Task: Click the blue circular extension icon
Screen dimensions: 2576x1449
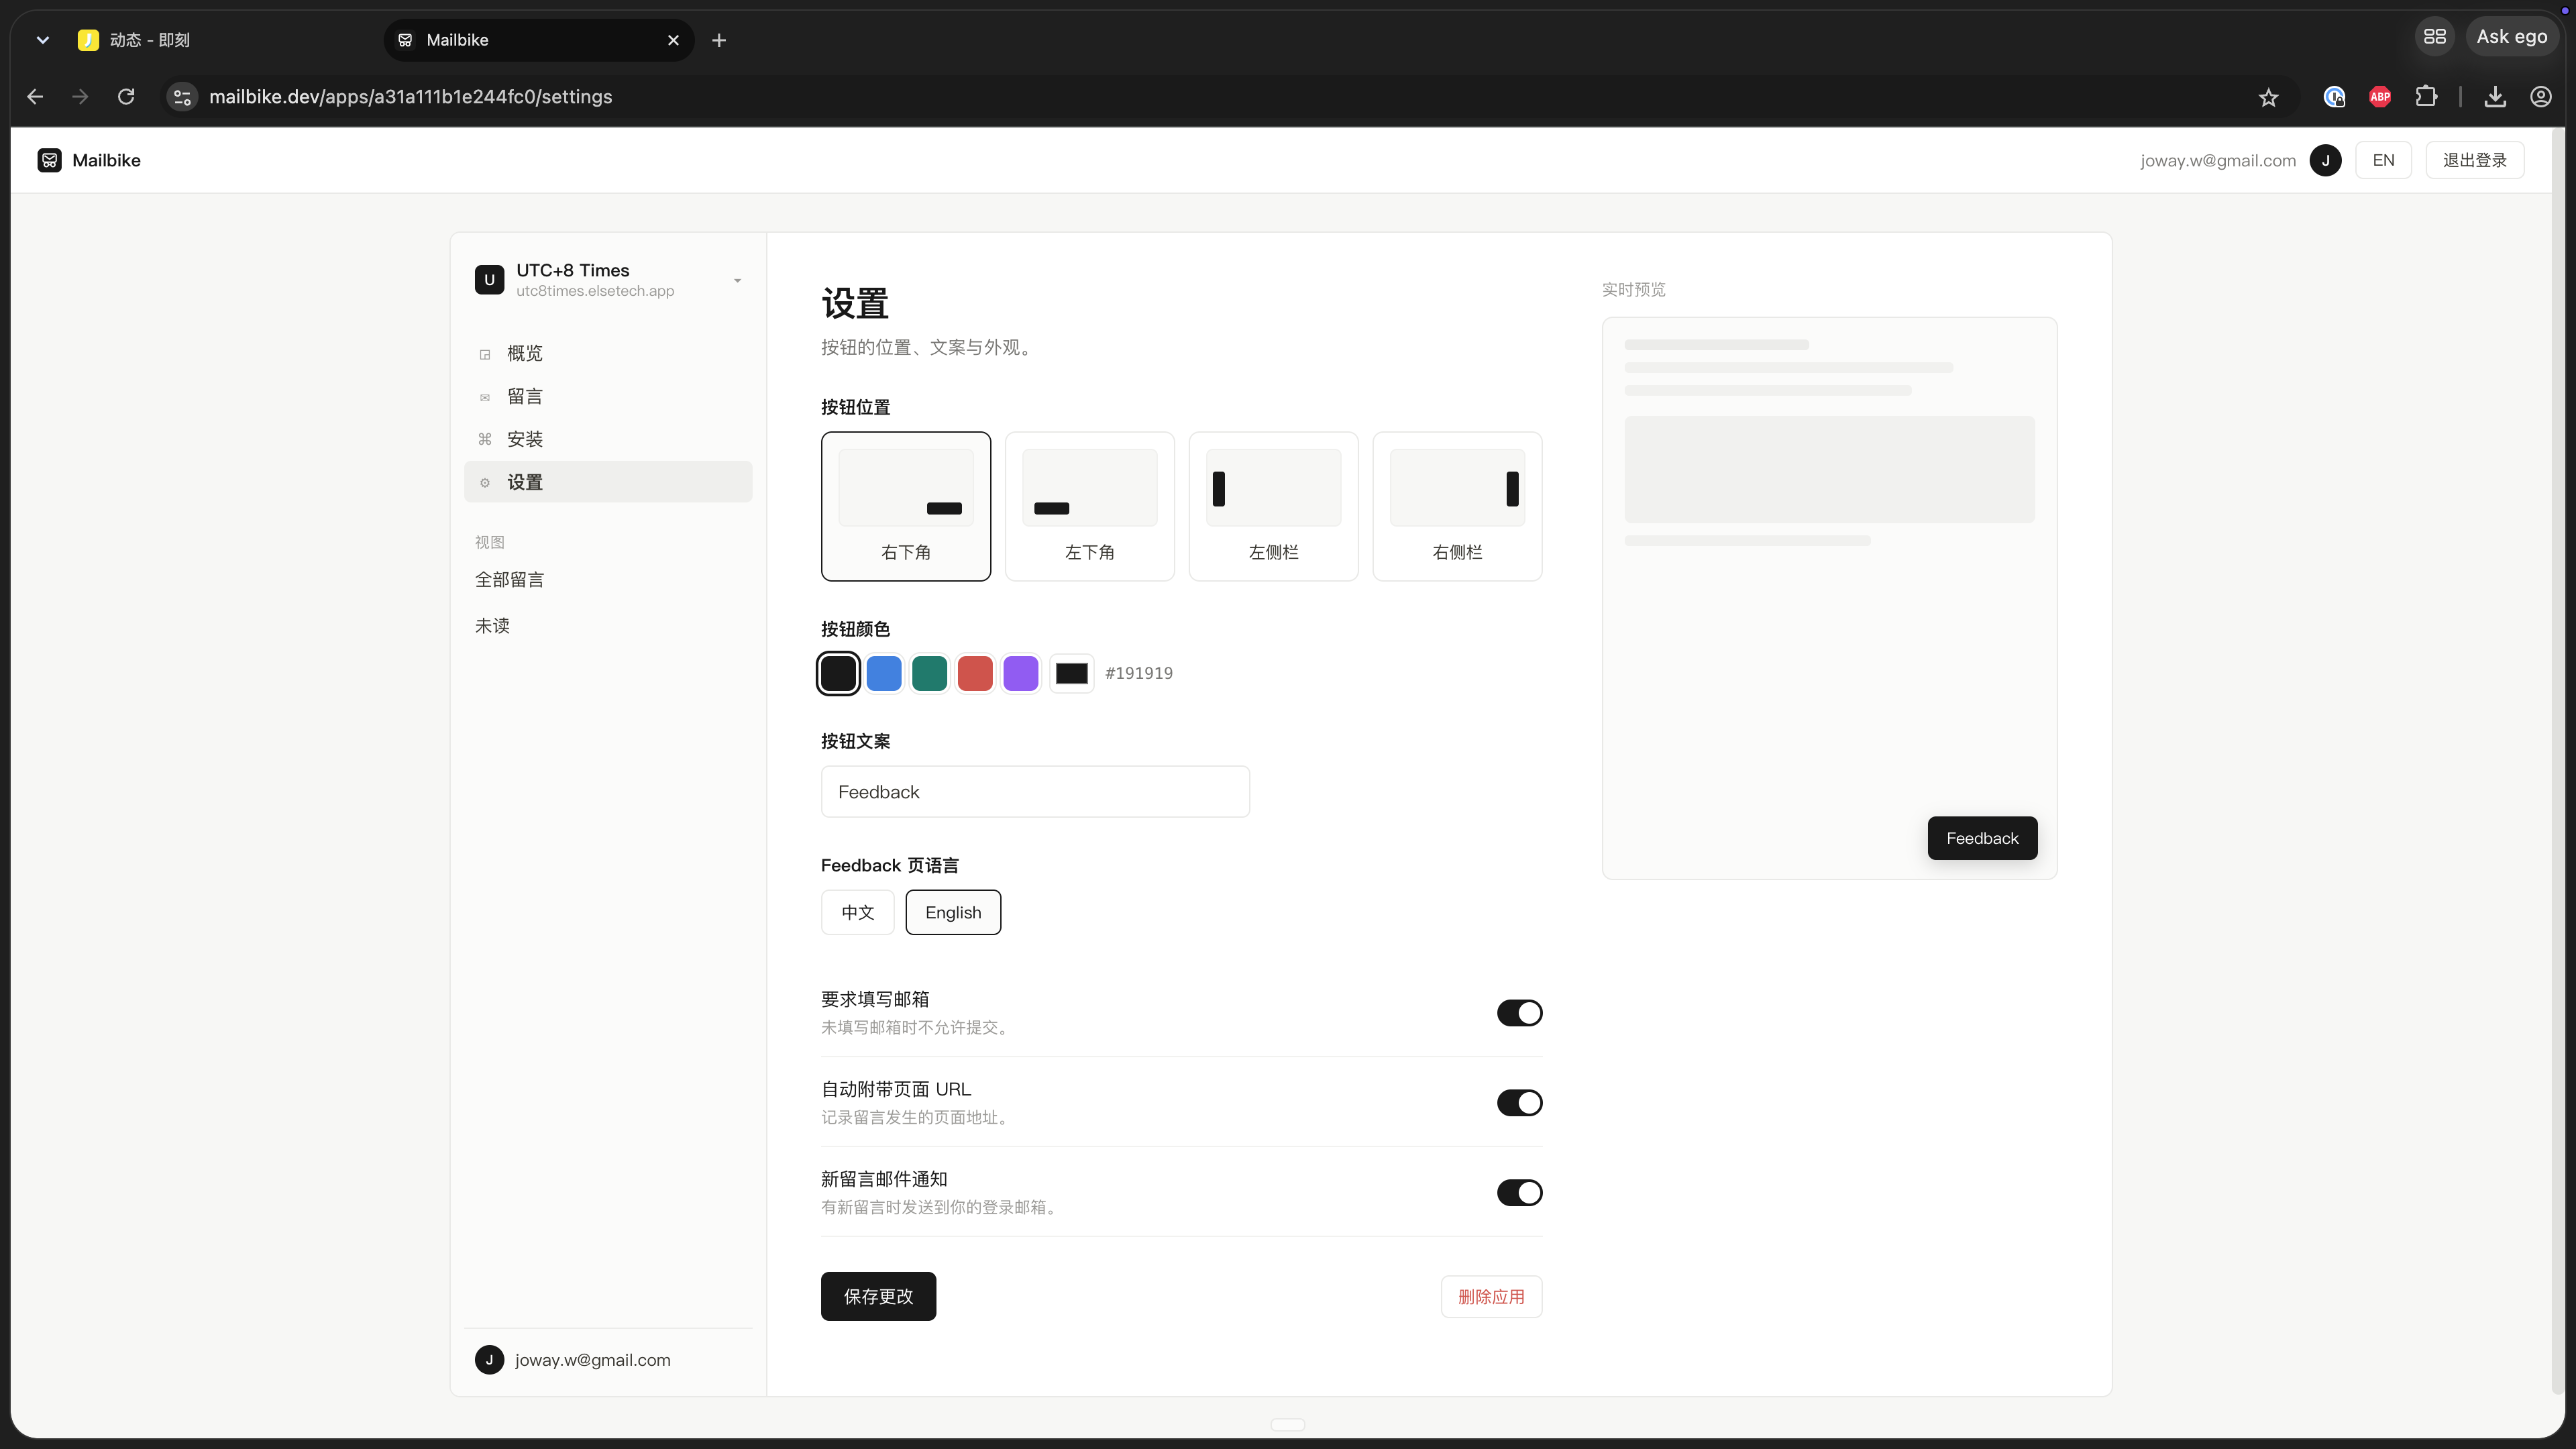Action: pyautogui.click(x=2334, y=97)
